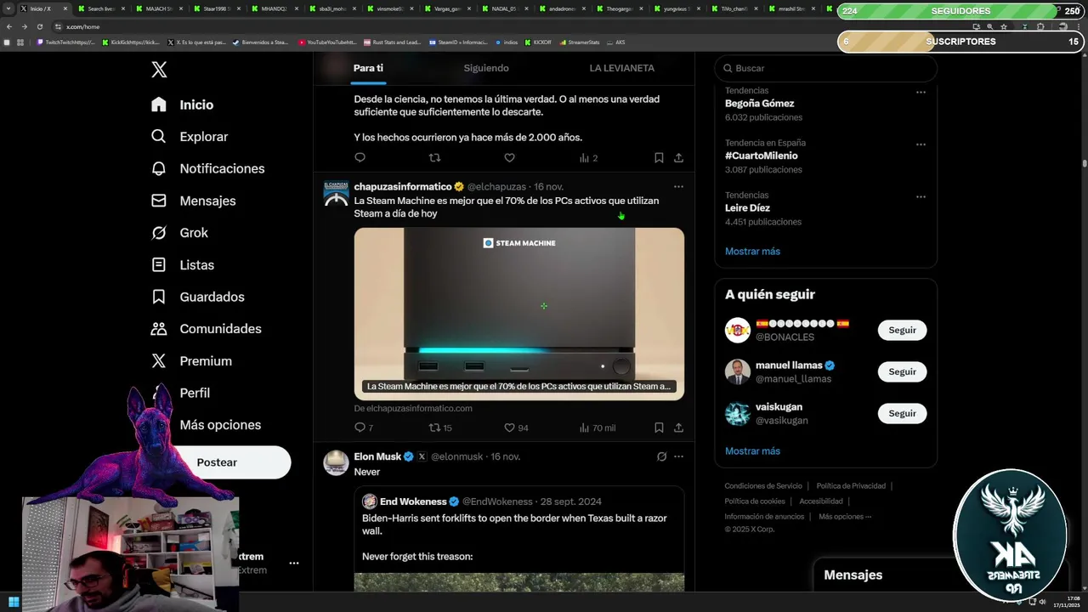This screenshot has height=612, width=1088.
Task: Open the End Wokeness quoted post
Action: click(518, 538)
